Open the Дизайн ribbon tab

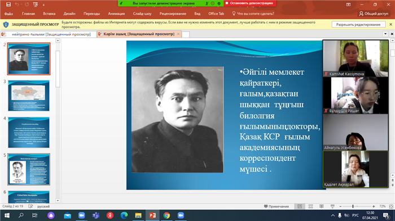coord(69,13)
